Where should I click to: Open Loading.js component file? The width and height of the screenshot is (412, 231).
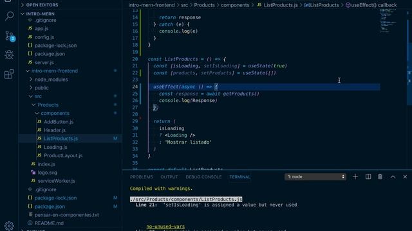(x=55, y=147)
